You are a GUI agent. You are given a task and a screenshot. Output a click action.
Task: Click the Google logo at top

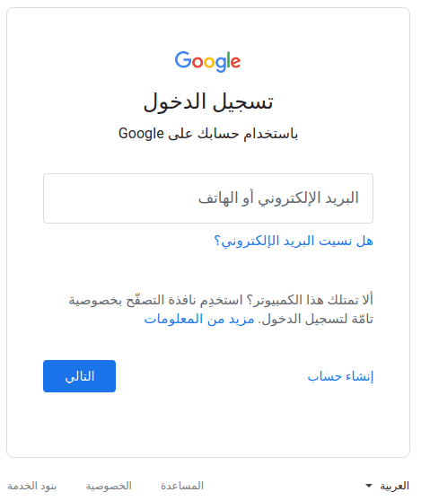pos(207,62)
